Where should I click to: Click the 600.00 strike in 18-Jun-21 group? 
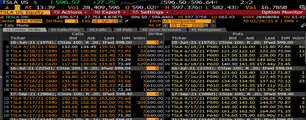[155, 55]
